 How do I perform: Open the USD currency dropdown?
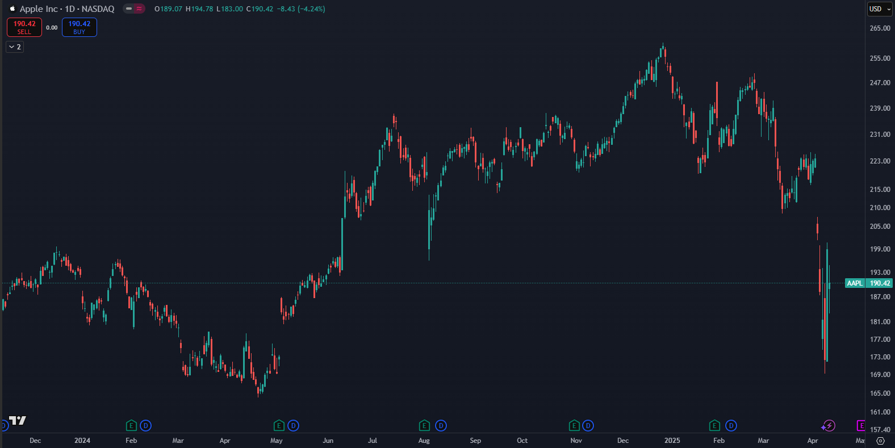click(880, 9)
